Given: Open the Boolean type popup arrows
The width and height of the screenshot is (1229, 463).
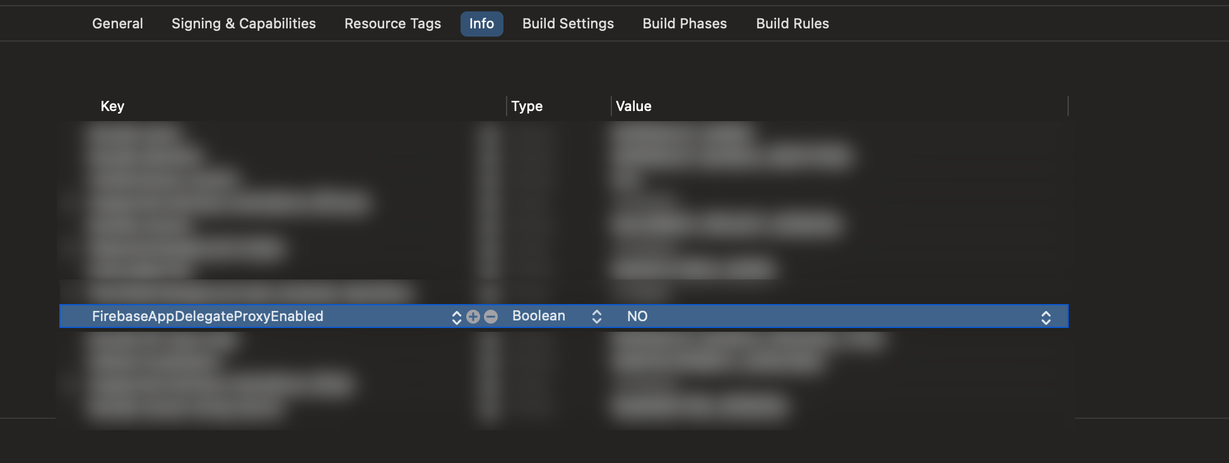Looking at the screenshot, I should (596, 317).
